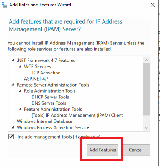Select DNS Server Tools item
160x166 pixels.
[x=49, y=103]
